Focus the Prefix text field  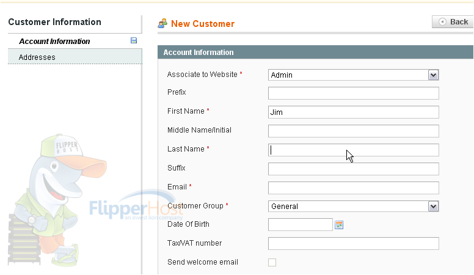coord(354,93)
